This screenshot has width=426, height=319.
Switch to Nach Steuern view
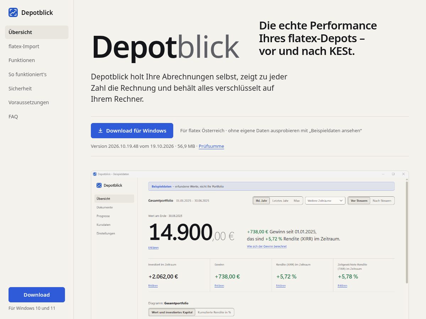382,201
